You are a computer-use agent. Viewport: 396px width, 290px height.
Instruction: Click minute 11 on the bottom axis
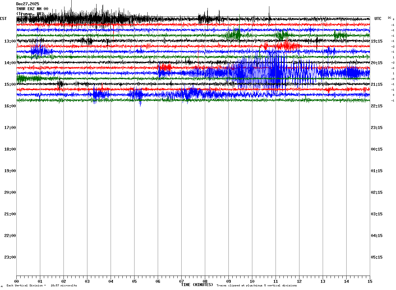pyautogui.click(x=276, y=281)
